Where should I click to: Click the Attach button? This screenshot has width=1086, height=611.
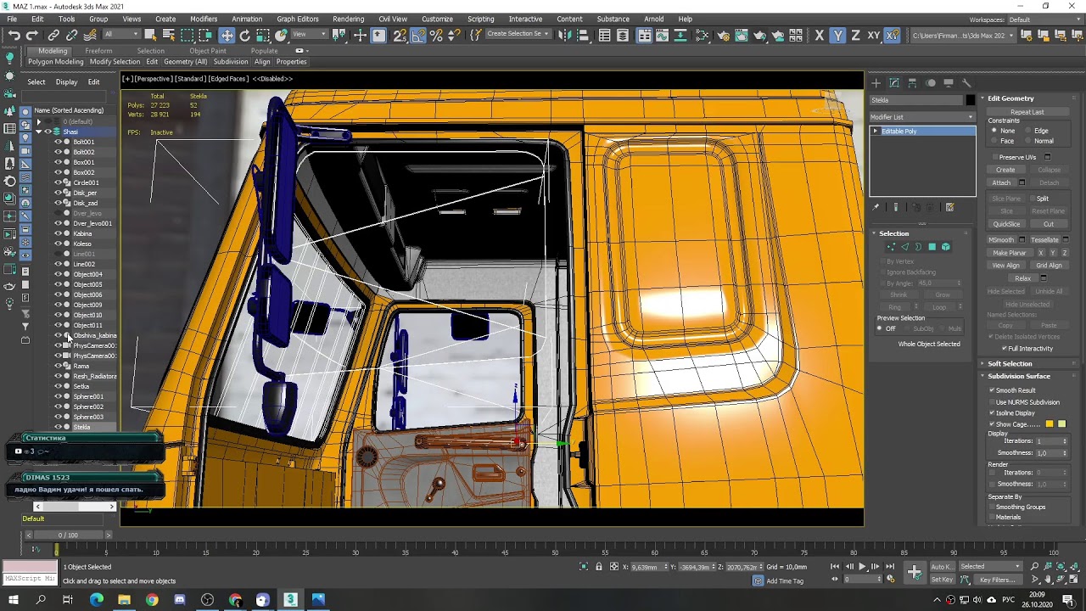coord(1002,182)
